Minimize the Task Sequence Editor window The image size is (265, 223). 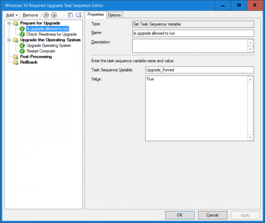(223, 5)
